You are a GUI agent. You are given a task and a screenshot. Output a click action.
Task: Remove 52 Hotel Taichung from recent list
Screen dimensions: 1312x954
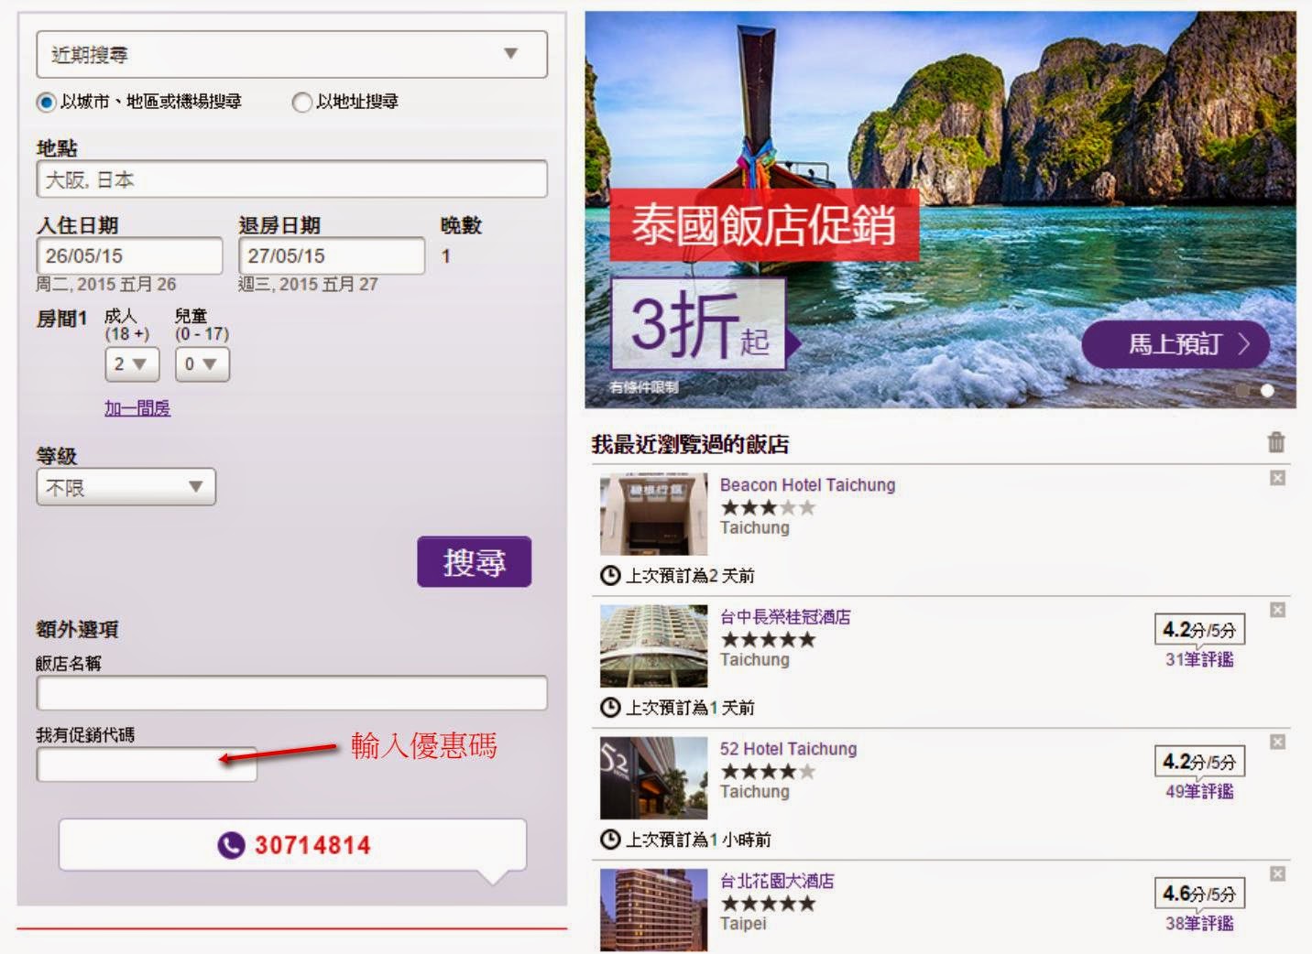pos(1277,742)
